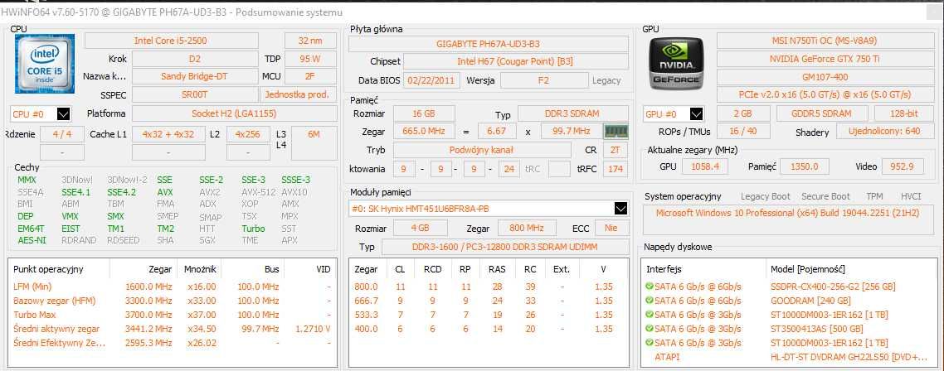The width and height of the screenshot is (944, 371).
Task: Click the 'Mnożnik' column header
Action: 199,269
